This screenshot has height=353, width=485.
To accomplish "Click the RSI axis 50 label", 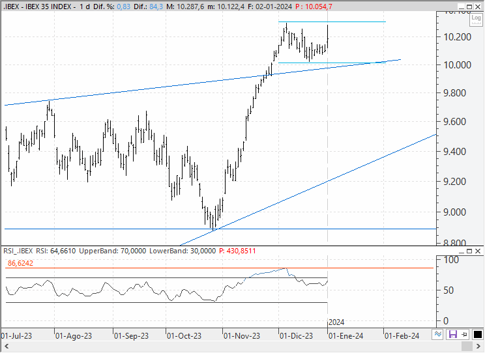I will [x=448, y=290].
